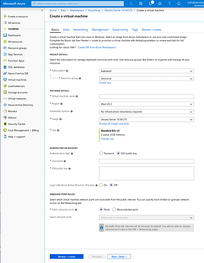Image resolution: width=204 pixels, height=263 pixels.
Task: Switch to the Networking tab
Action: coord(80,29)
